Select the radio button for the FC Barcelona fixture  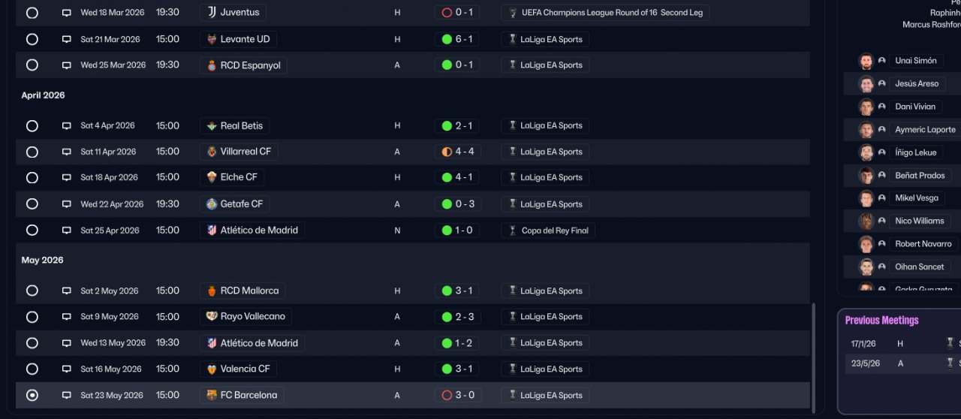point(32,395)
